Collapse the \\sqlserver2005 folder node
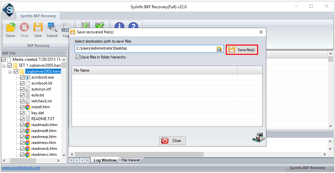Image resolution: width=335 pixels, height=173 pixels. pos(10,72)
